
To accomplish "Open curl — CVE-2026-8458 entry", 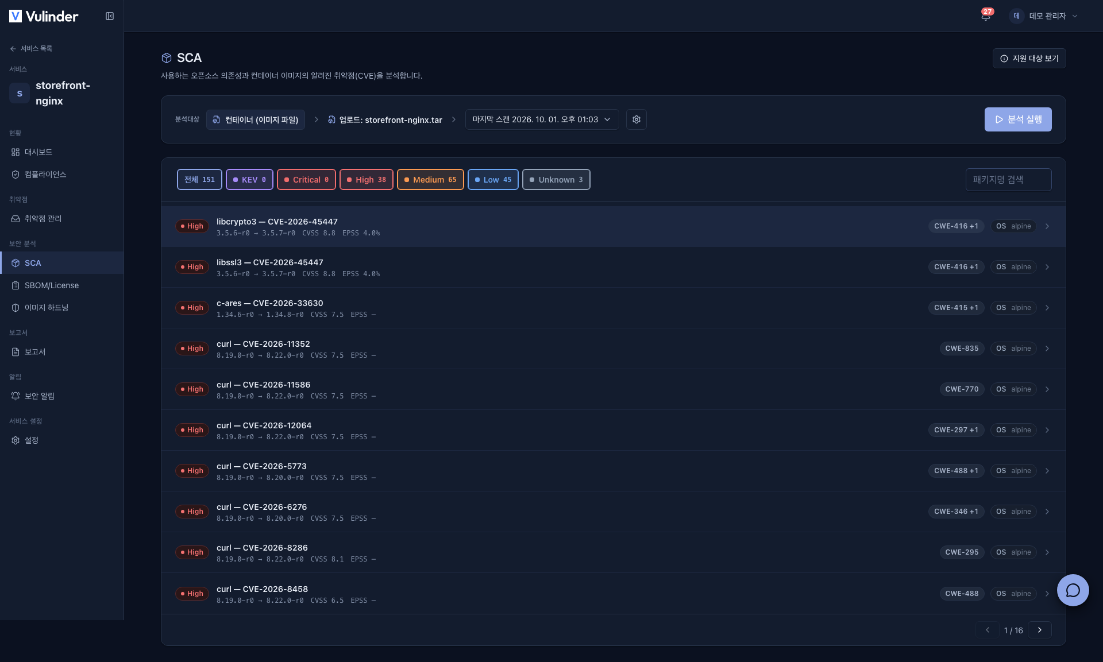I will [614, 594].
